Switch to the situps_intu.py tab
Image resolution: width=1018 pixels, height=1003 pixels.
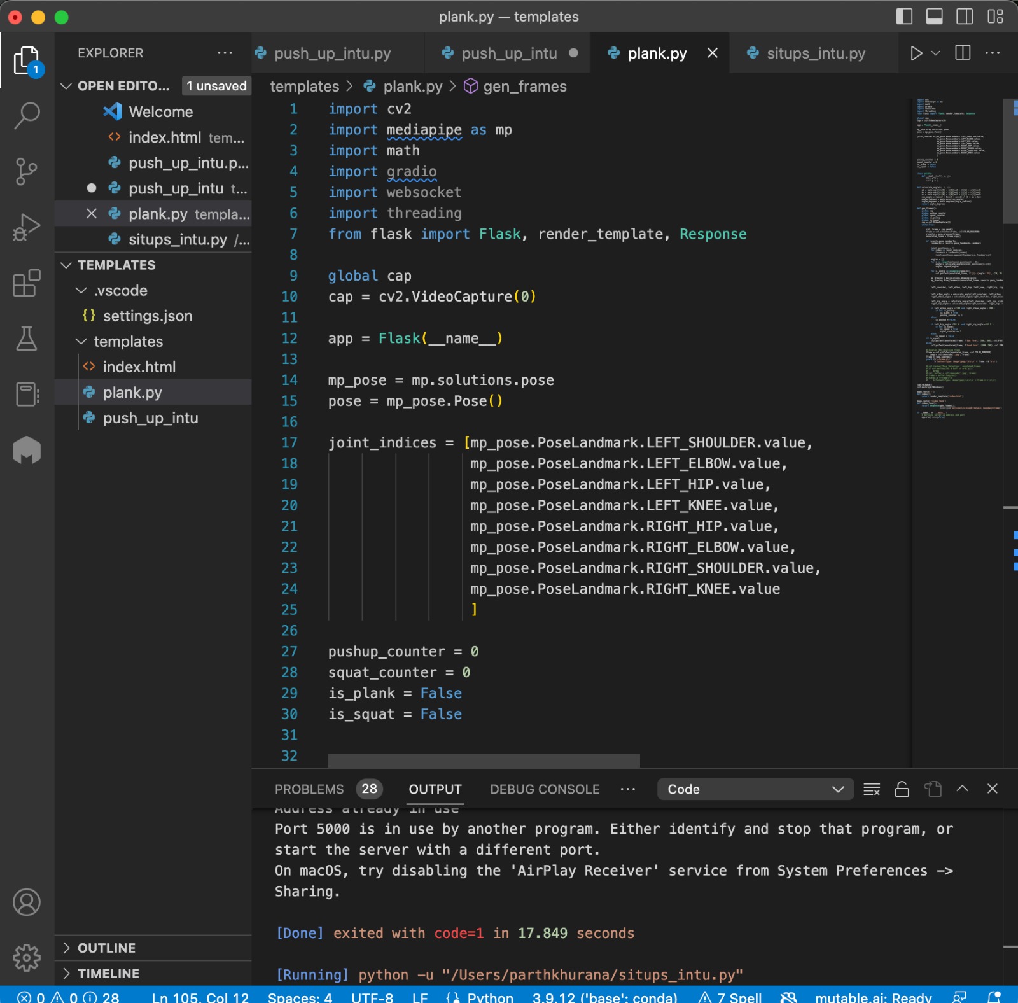coord(816,53)
